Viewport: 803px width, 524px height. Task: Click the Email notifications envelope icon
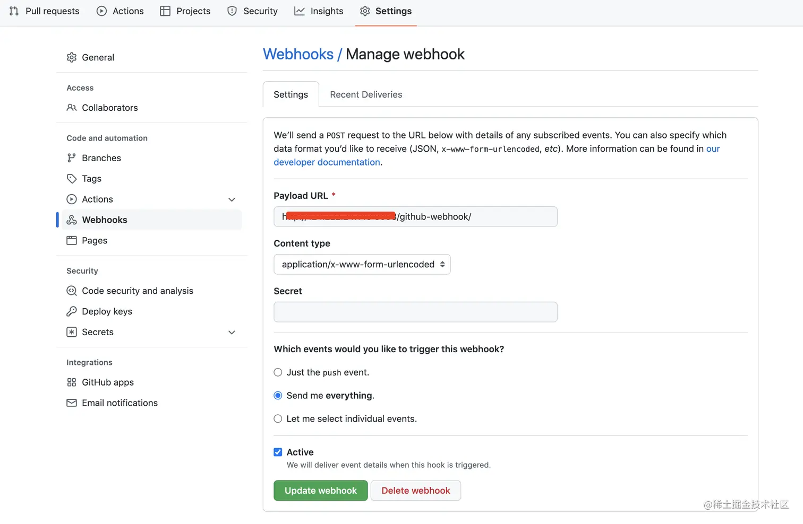(72, 403)
